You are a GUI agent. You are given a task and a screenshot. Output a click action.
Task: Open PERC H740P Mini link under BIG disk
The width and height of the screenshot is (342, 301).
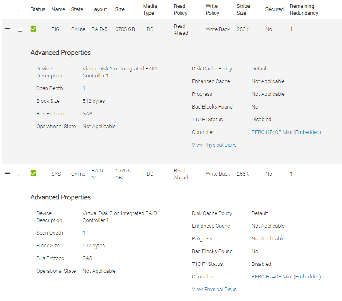click(x=286, y=132)
